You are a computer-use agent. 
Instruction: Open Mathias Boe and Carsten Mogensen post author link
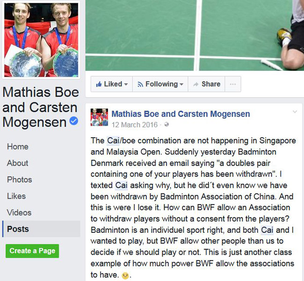point(181,114)
